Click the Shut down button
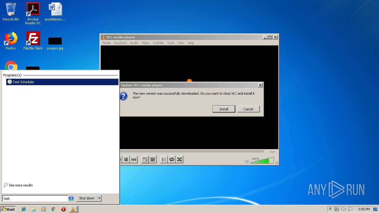379x213 pixels. click(x=87, y=198)
